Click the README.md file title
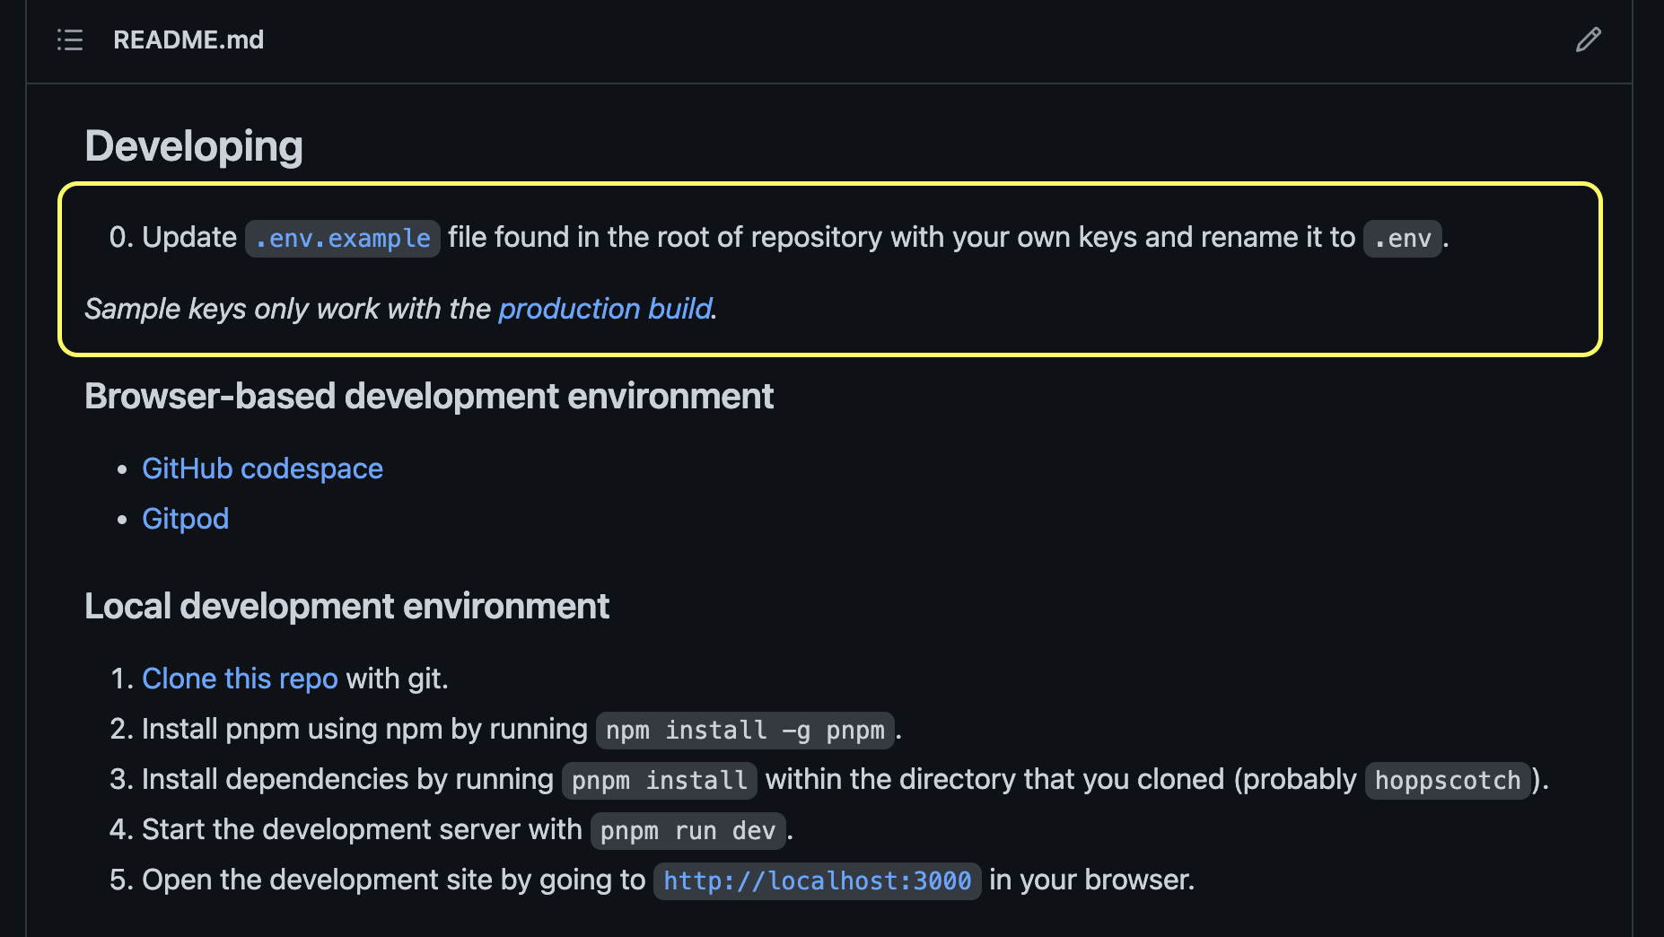The height and width of the screenshot is (937, 1664). [188, 39]
